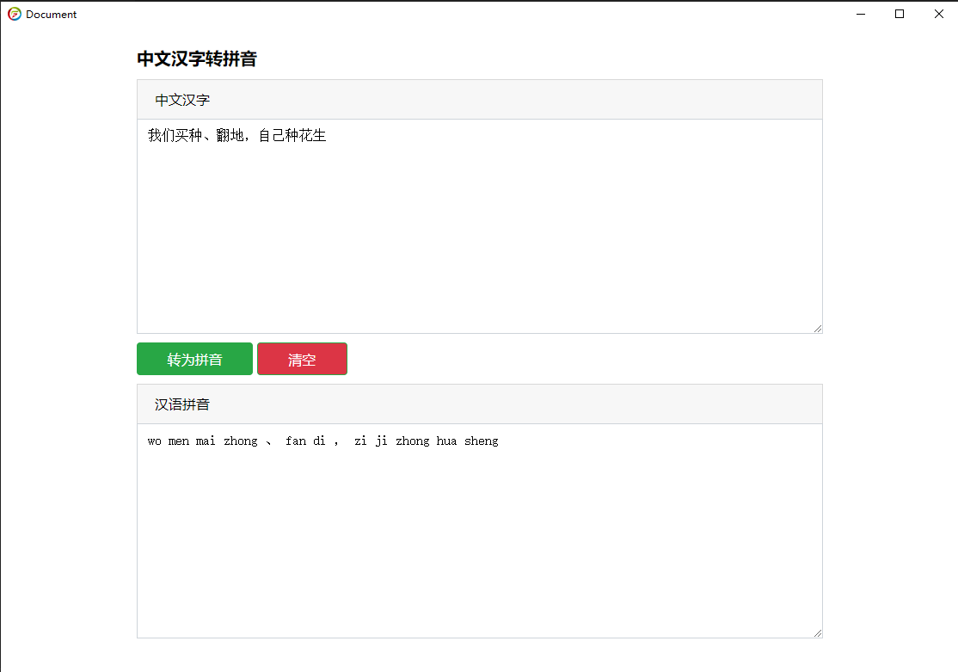Screen dimensions: 958x672
Task: Maximize the Document window
Action: (x=900, y=14)
